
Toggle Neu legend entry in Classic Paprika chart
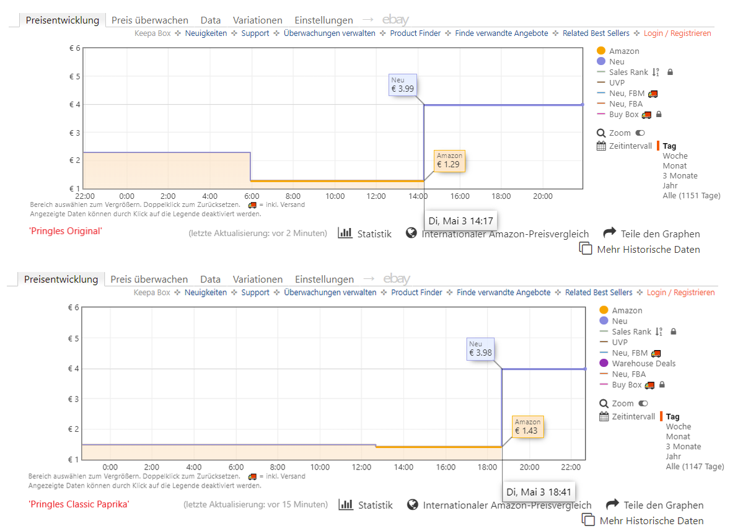pyautogui.click(x=613, y=321)
